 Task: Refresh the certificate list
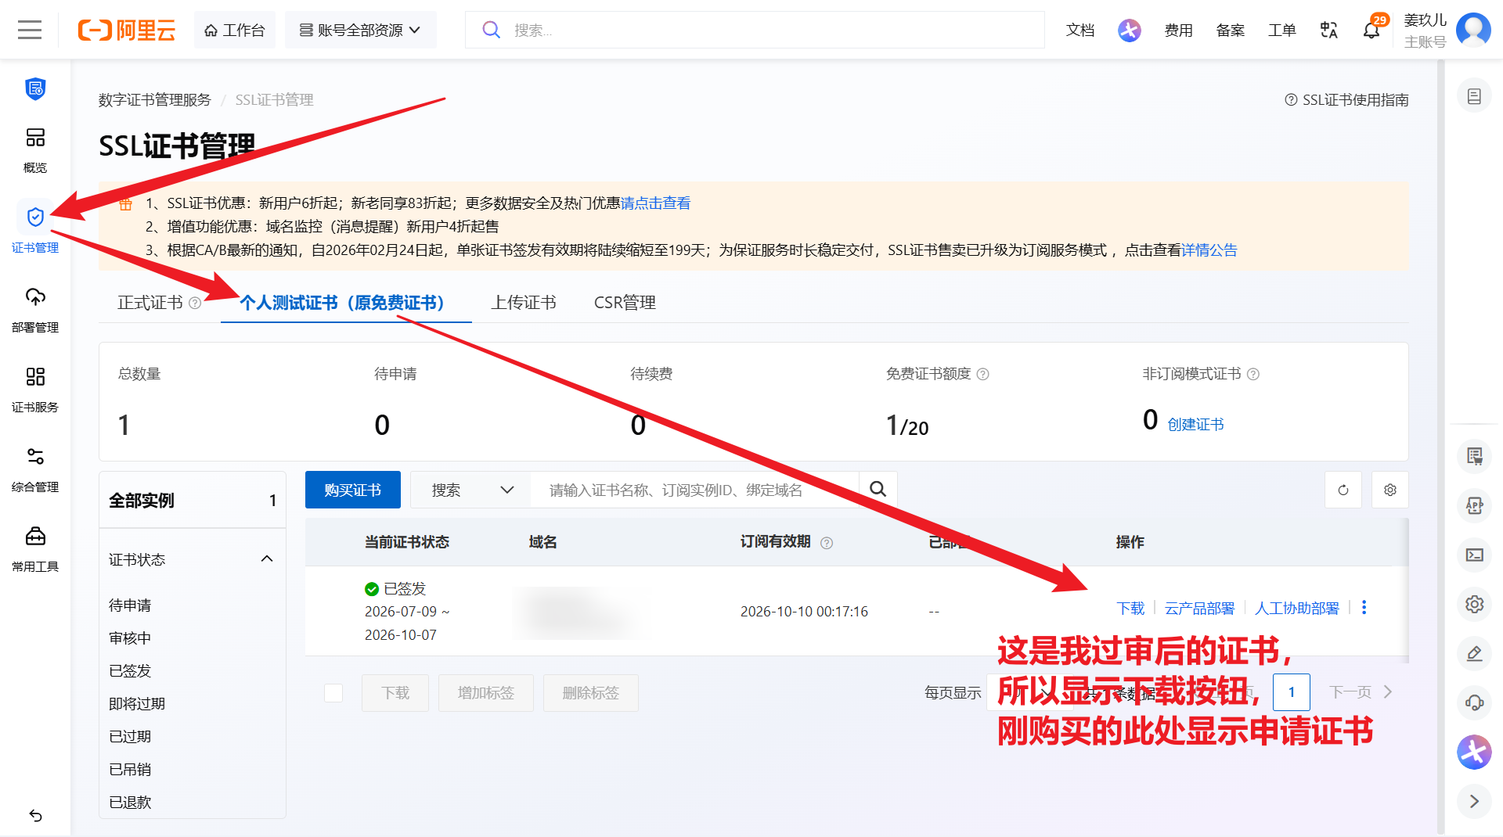click(1343, 490)
